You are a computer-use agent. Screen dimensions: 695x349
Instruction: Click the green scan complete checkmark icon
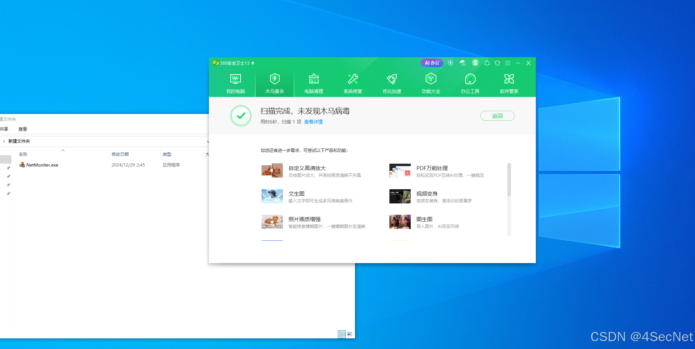(x=241, y=116)
